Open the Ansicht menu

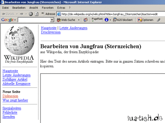tap(34, 8)
